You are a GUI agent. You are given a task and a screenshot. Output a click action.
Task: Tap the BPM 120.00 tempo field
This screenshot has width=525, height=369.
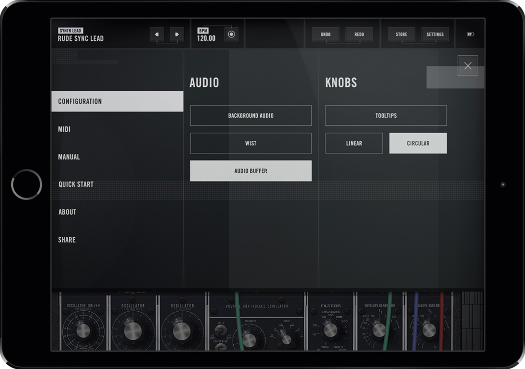click(x=206, y=38)
